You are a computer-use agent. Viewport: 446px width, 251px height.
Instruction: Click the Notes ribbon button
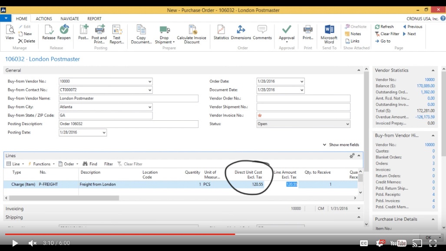click(353, 34)
